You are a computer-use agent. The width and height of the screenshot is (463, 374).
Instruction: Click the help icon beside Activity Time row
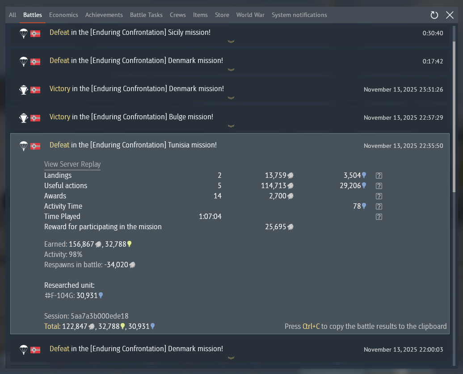pyautogui.click(x=379, y=206)
